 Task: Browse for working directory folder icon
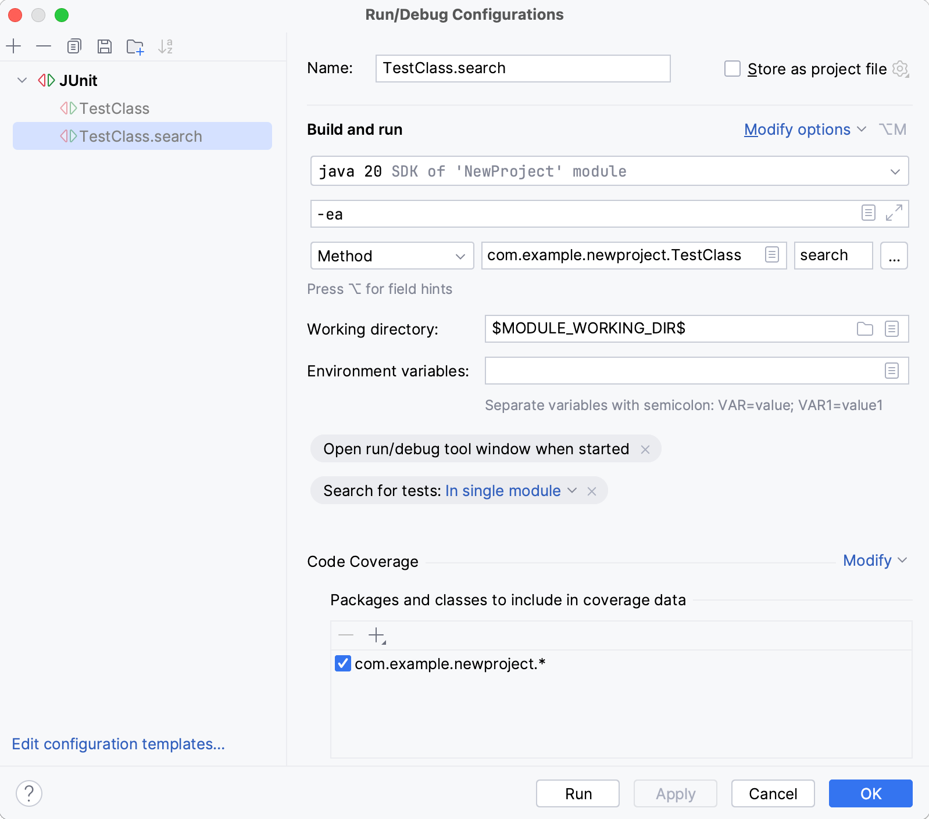(864, 329)
